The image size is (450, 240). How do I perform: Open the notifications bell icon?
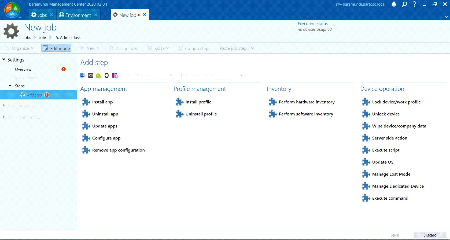(394, 4)
